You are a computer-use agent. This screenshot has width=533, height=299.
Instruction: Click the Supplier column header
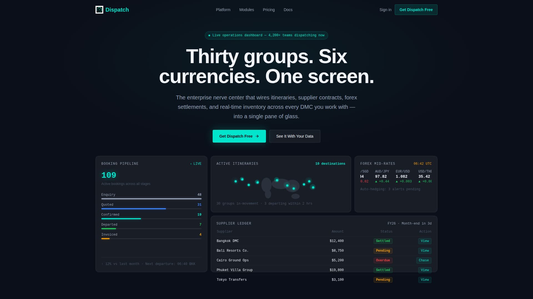[225, 231]
